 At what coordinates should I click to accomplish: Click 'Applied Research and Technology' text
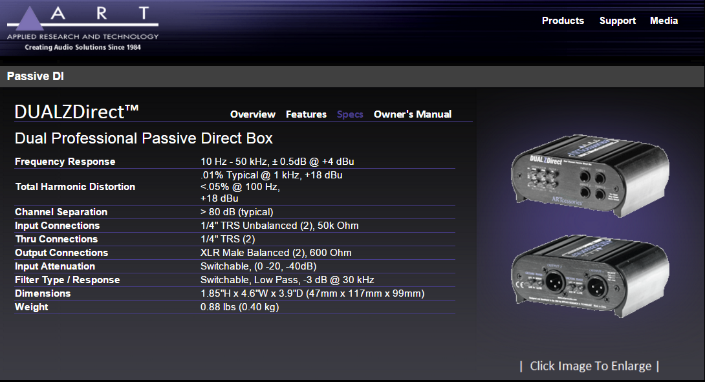point(83,36)
